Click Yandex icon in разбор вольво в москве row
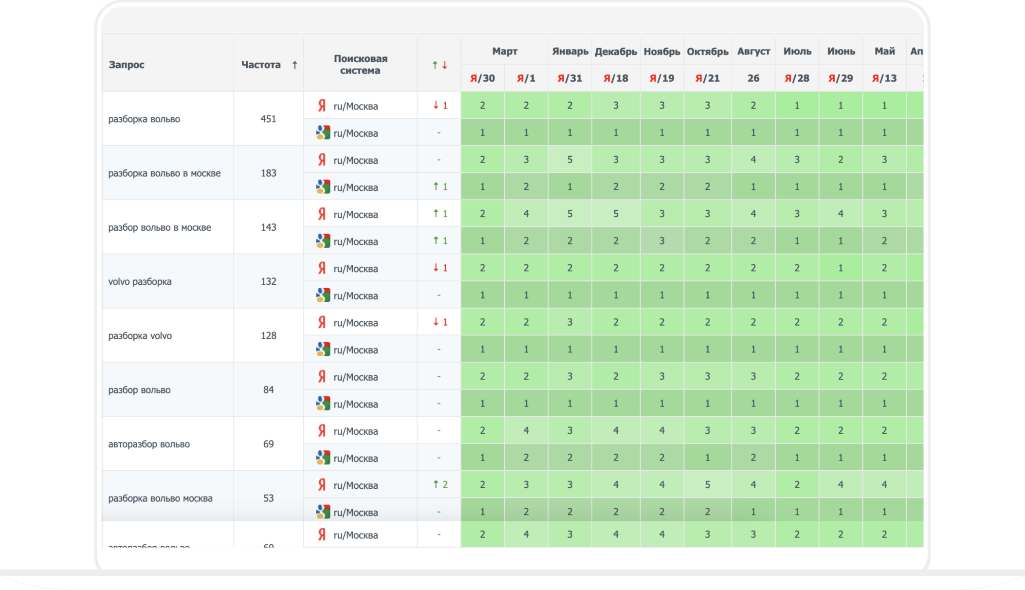The image size is (1025, 590). (x=322, y=214)
